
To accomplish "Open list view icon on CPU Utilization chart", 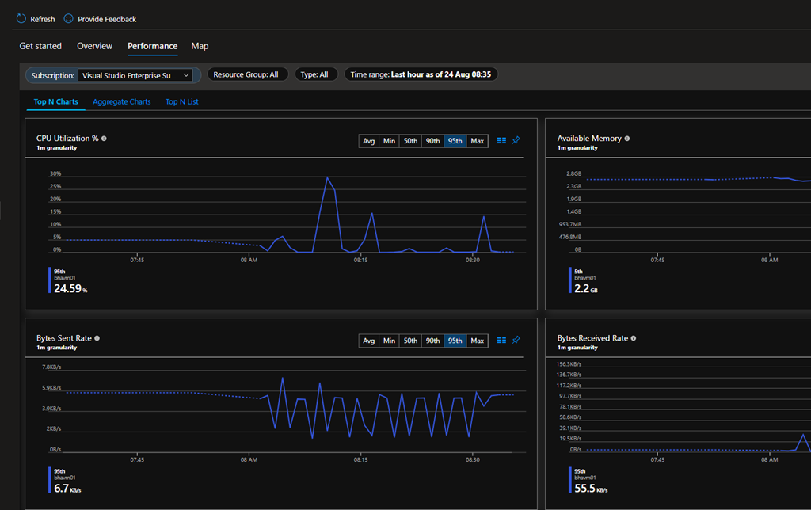I will (x=501, y=141).
